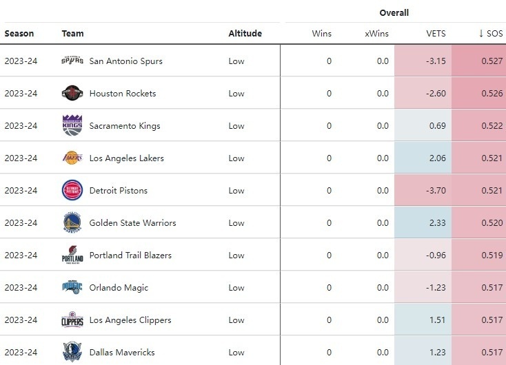This screenshot has width=506, height=365.
Task: Select the Detroit Pistons logo
Action: coord(72,190)
